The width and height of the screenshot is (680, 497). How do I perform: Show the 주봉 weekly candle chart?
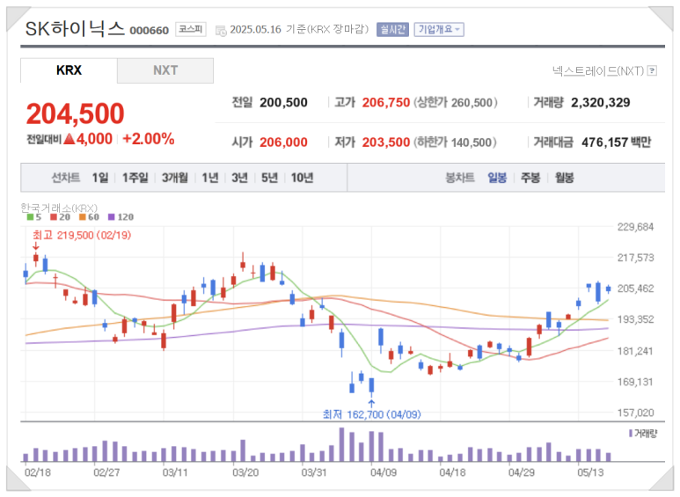(x=530, y=178)
